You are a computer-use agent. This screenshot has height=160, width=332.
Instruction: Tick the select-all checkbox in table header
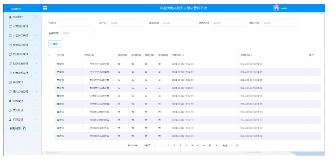(x=49, y=55)
